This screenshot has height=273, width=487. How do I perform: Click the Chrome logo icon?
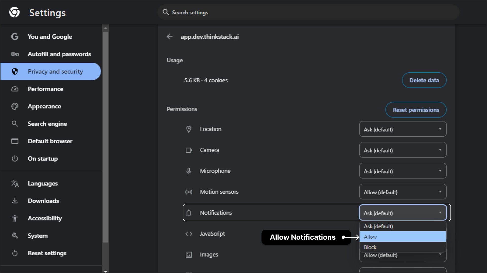14,12
